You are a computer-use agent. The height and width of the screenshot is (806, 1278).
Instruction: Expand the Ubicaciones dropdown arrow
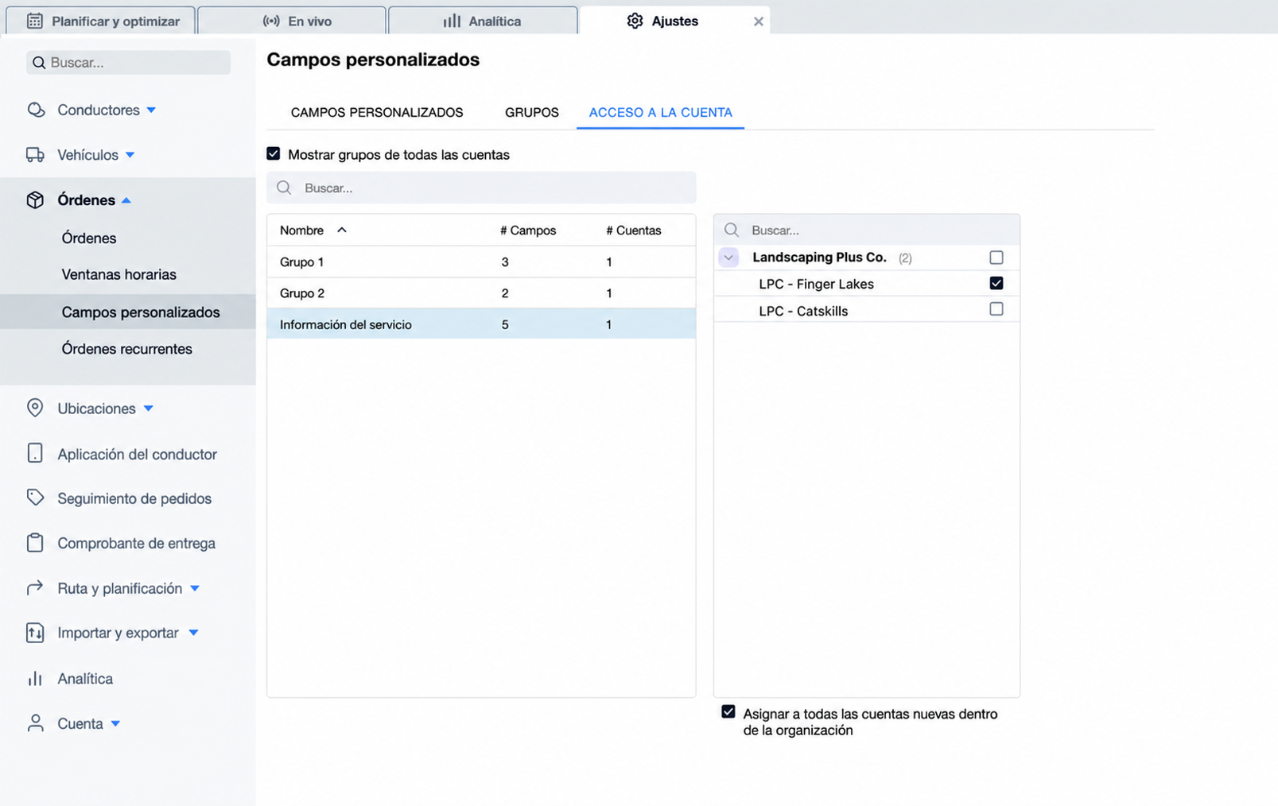pyautogui.click(x=148, y=409)
